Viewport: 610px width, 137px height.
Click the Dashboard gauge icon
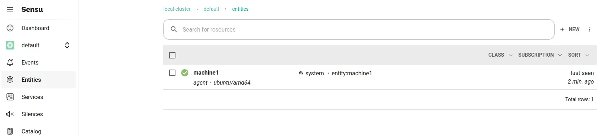(x=10, y=28)
